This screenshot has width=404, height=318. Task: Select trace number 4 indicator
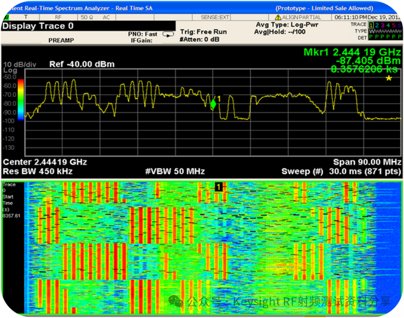(388, 25)
